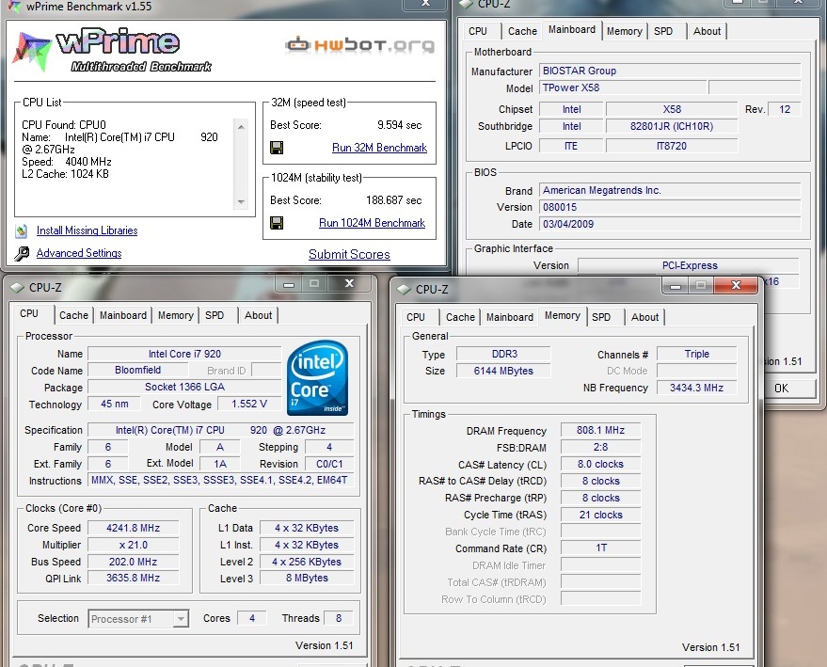The image size is (827, 667).
Task: Minimize the CPU-Z CPU window
Action: point(289,284)
